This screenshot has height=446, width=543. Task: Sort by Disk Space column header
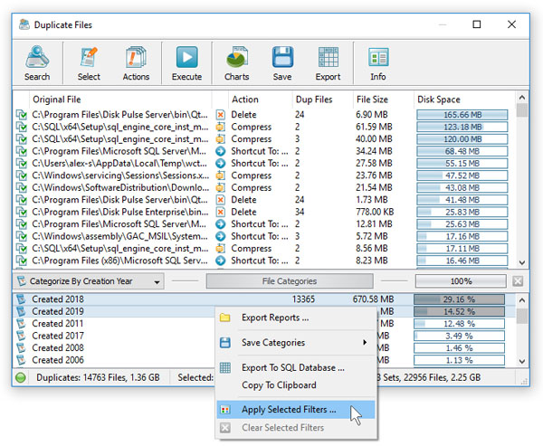[x=464, y=100]
